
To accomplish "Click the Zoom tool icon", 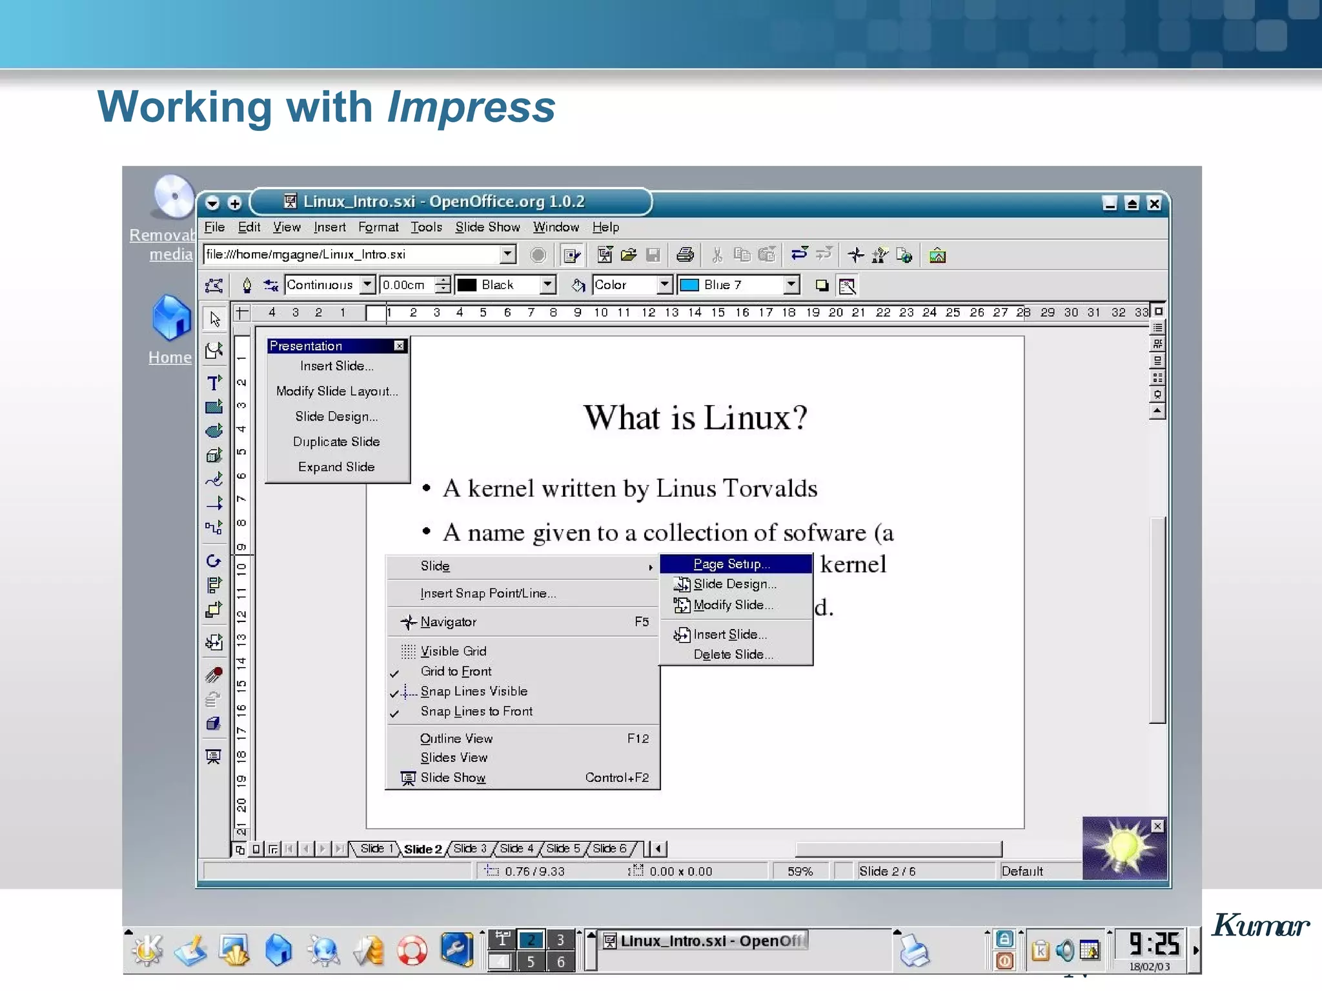I will (x=214, y=350).
